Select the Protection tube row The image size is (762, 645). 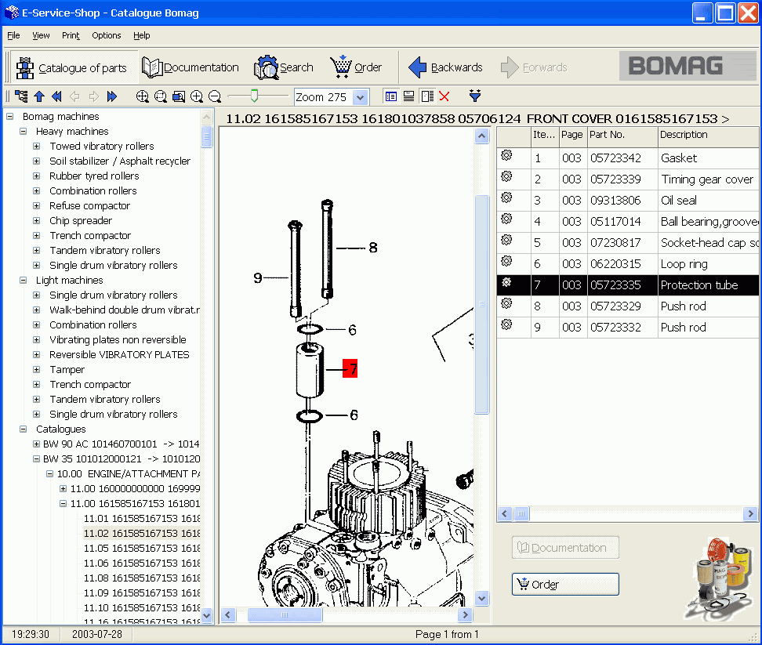(x=627, y=285)
